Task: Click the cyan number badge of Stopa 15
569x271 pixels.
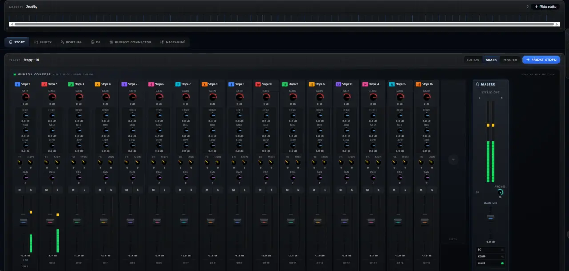Action: (x=392, y=84)
